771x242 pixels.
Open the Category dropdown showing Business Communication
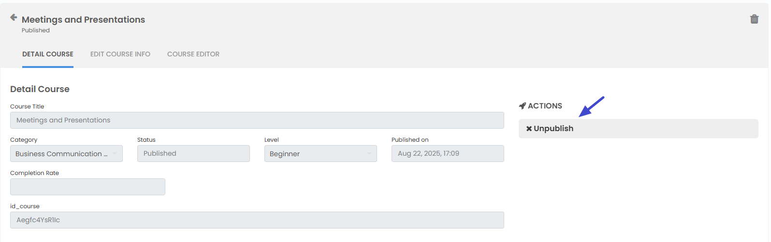point(66,154)
